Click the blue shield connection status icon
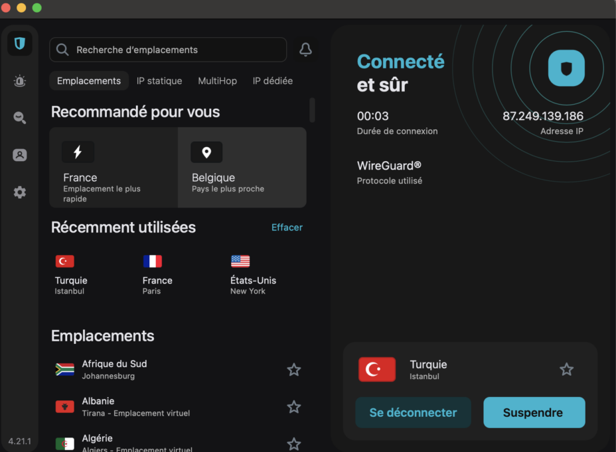The width and height of the screenshot is (616, 452). [566, 68]
